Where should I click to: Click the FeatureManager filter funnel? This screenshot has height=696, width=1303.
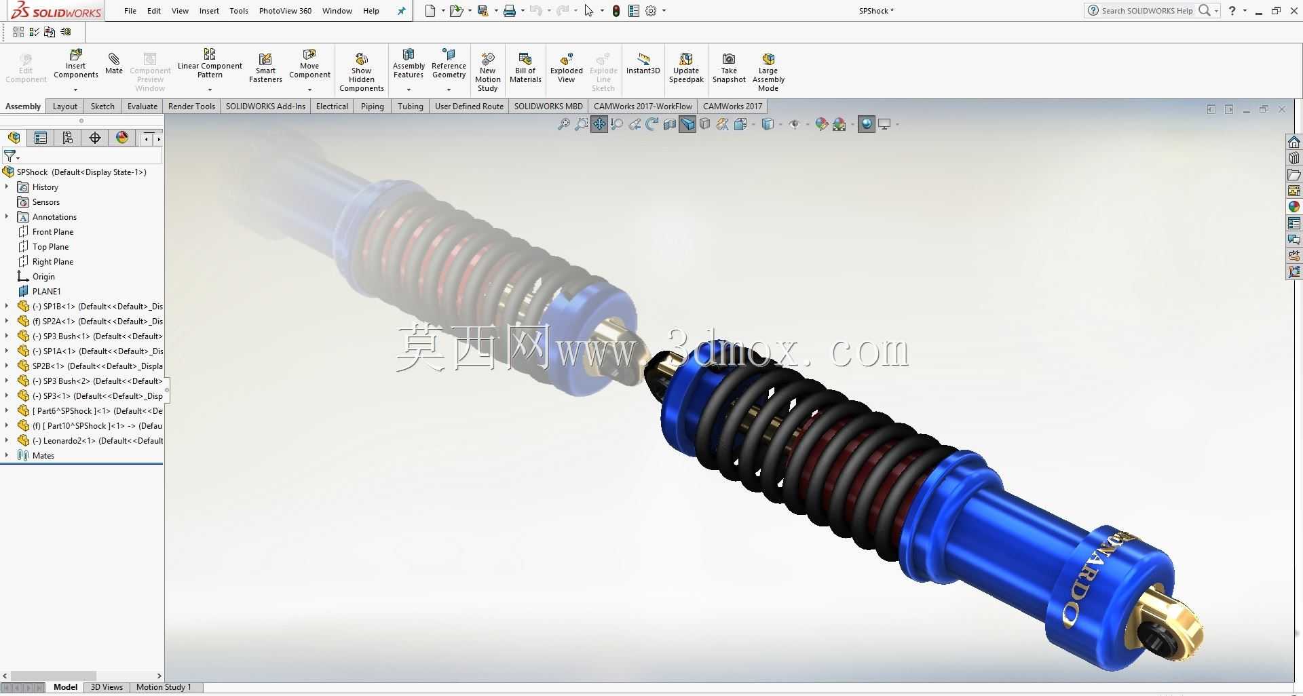pyautogui.click(x=10, y=157)
